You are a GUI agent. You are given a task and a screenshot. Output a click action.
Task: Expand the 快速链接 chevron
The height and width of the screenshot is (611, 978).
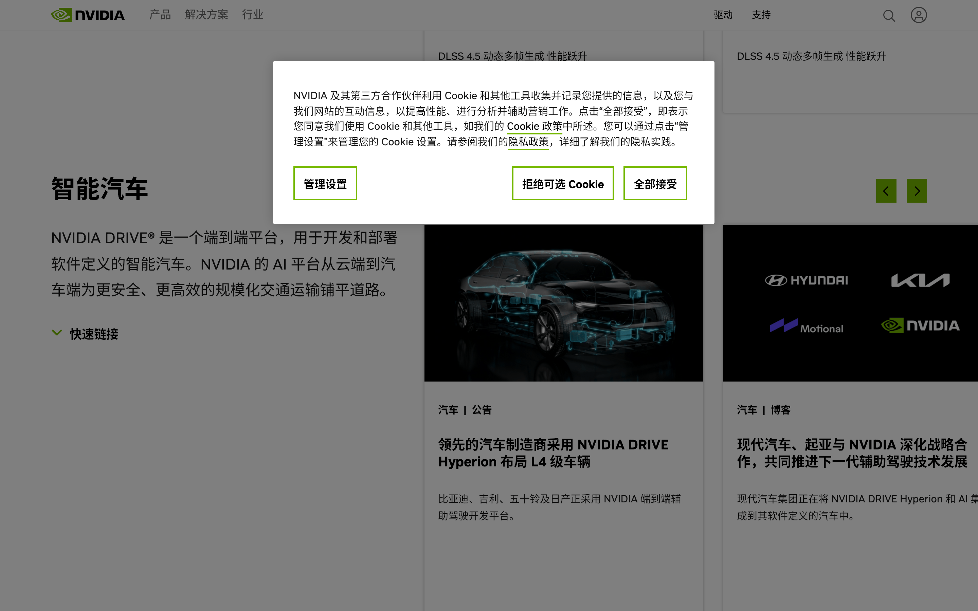[57, 333]
